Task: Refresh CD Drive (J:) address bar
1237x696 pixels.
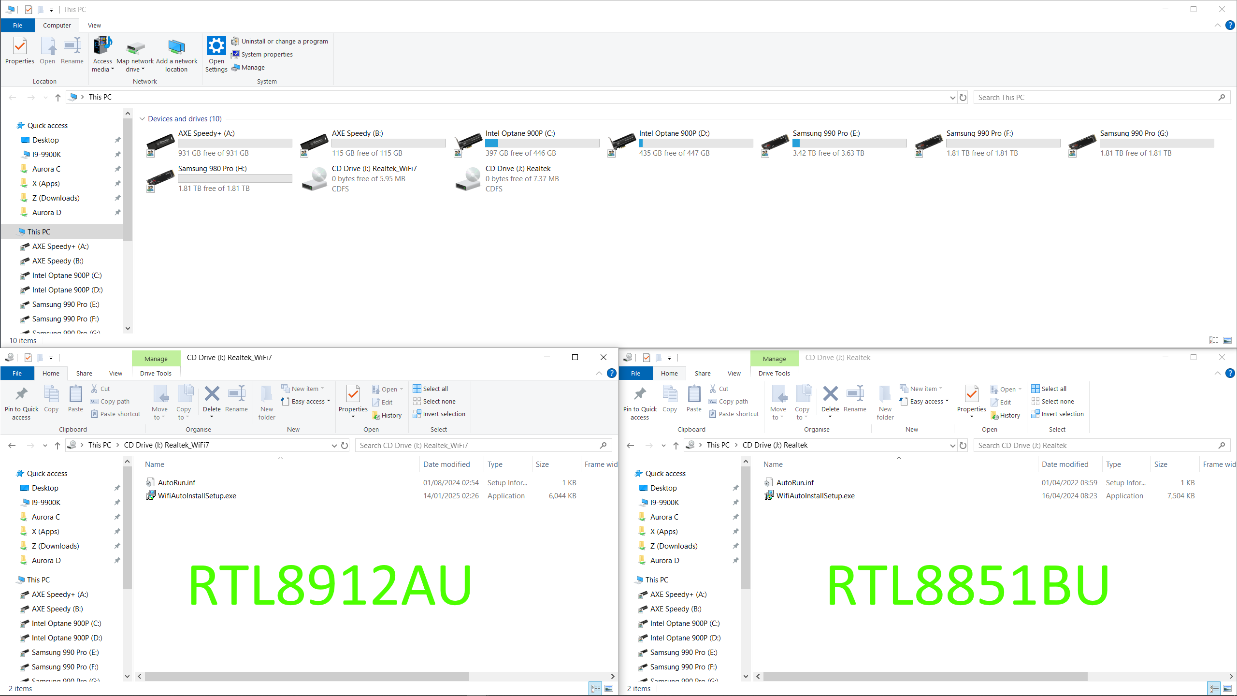Action: click(963, 445)
